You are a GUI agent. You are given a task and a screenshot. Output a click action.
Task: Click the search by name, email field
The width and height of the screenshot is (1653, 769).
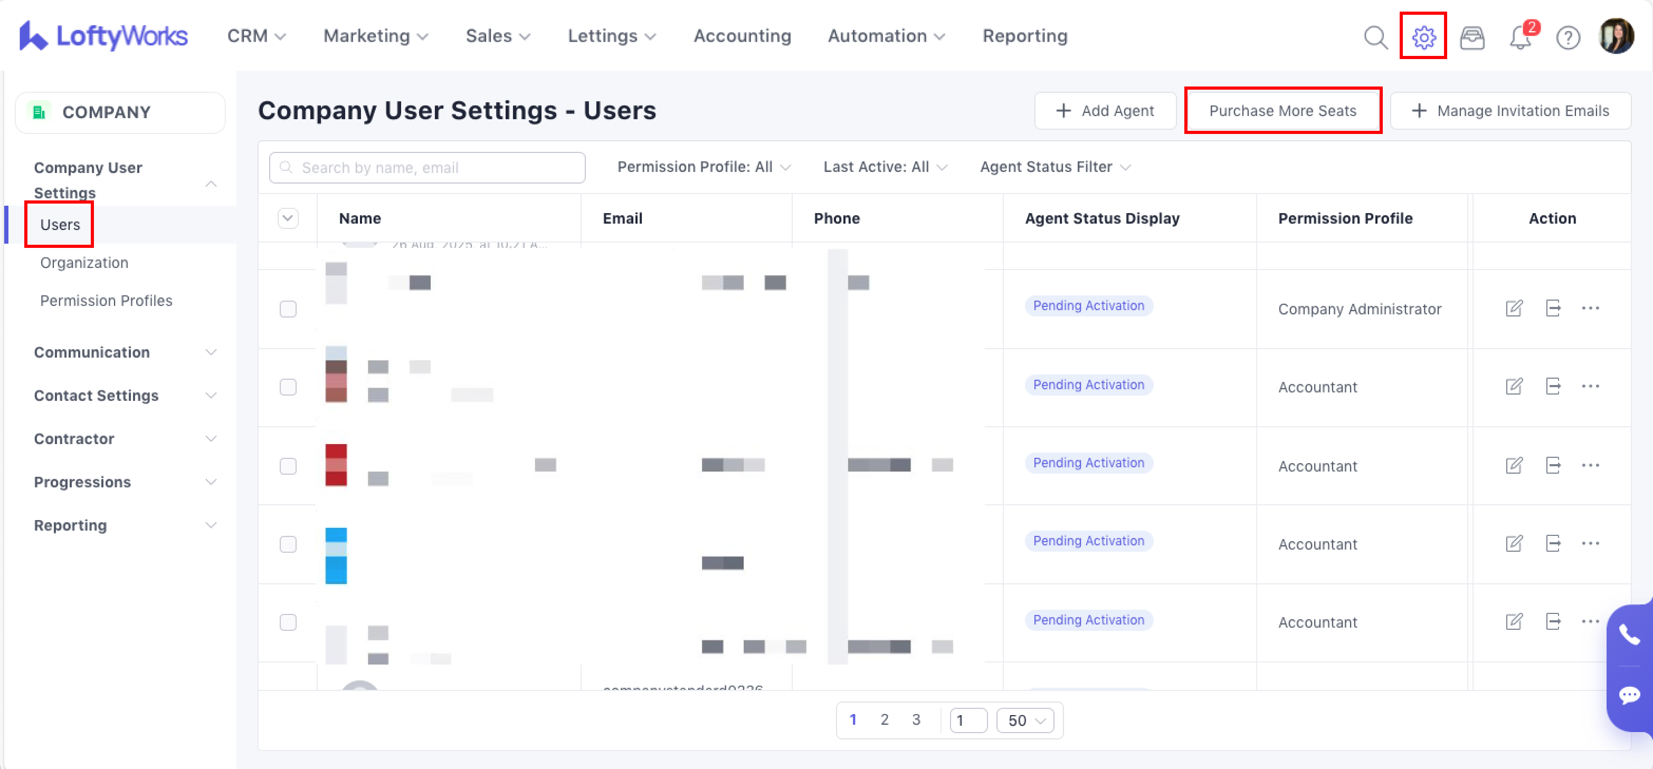click(427, 168)
